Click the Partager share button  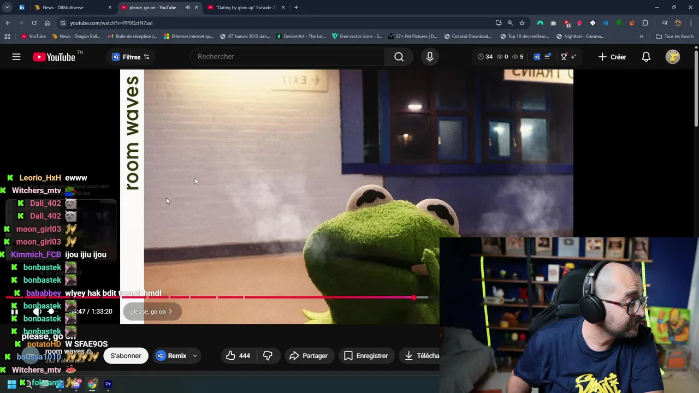[x=309, y=356]
